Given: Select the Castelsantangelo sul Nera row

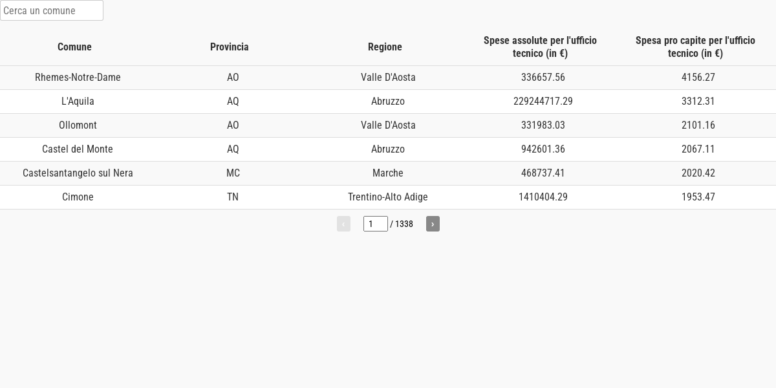Looking at the screenshot, I should tap(388, 173).
